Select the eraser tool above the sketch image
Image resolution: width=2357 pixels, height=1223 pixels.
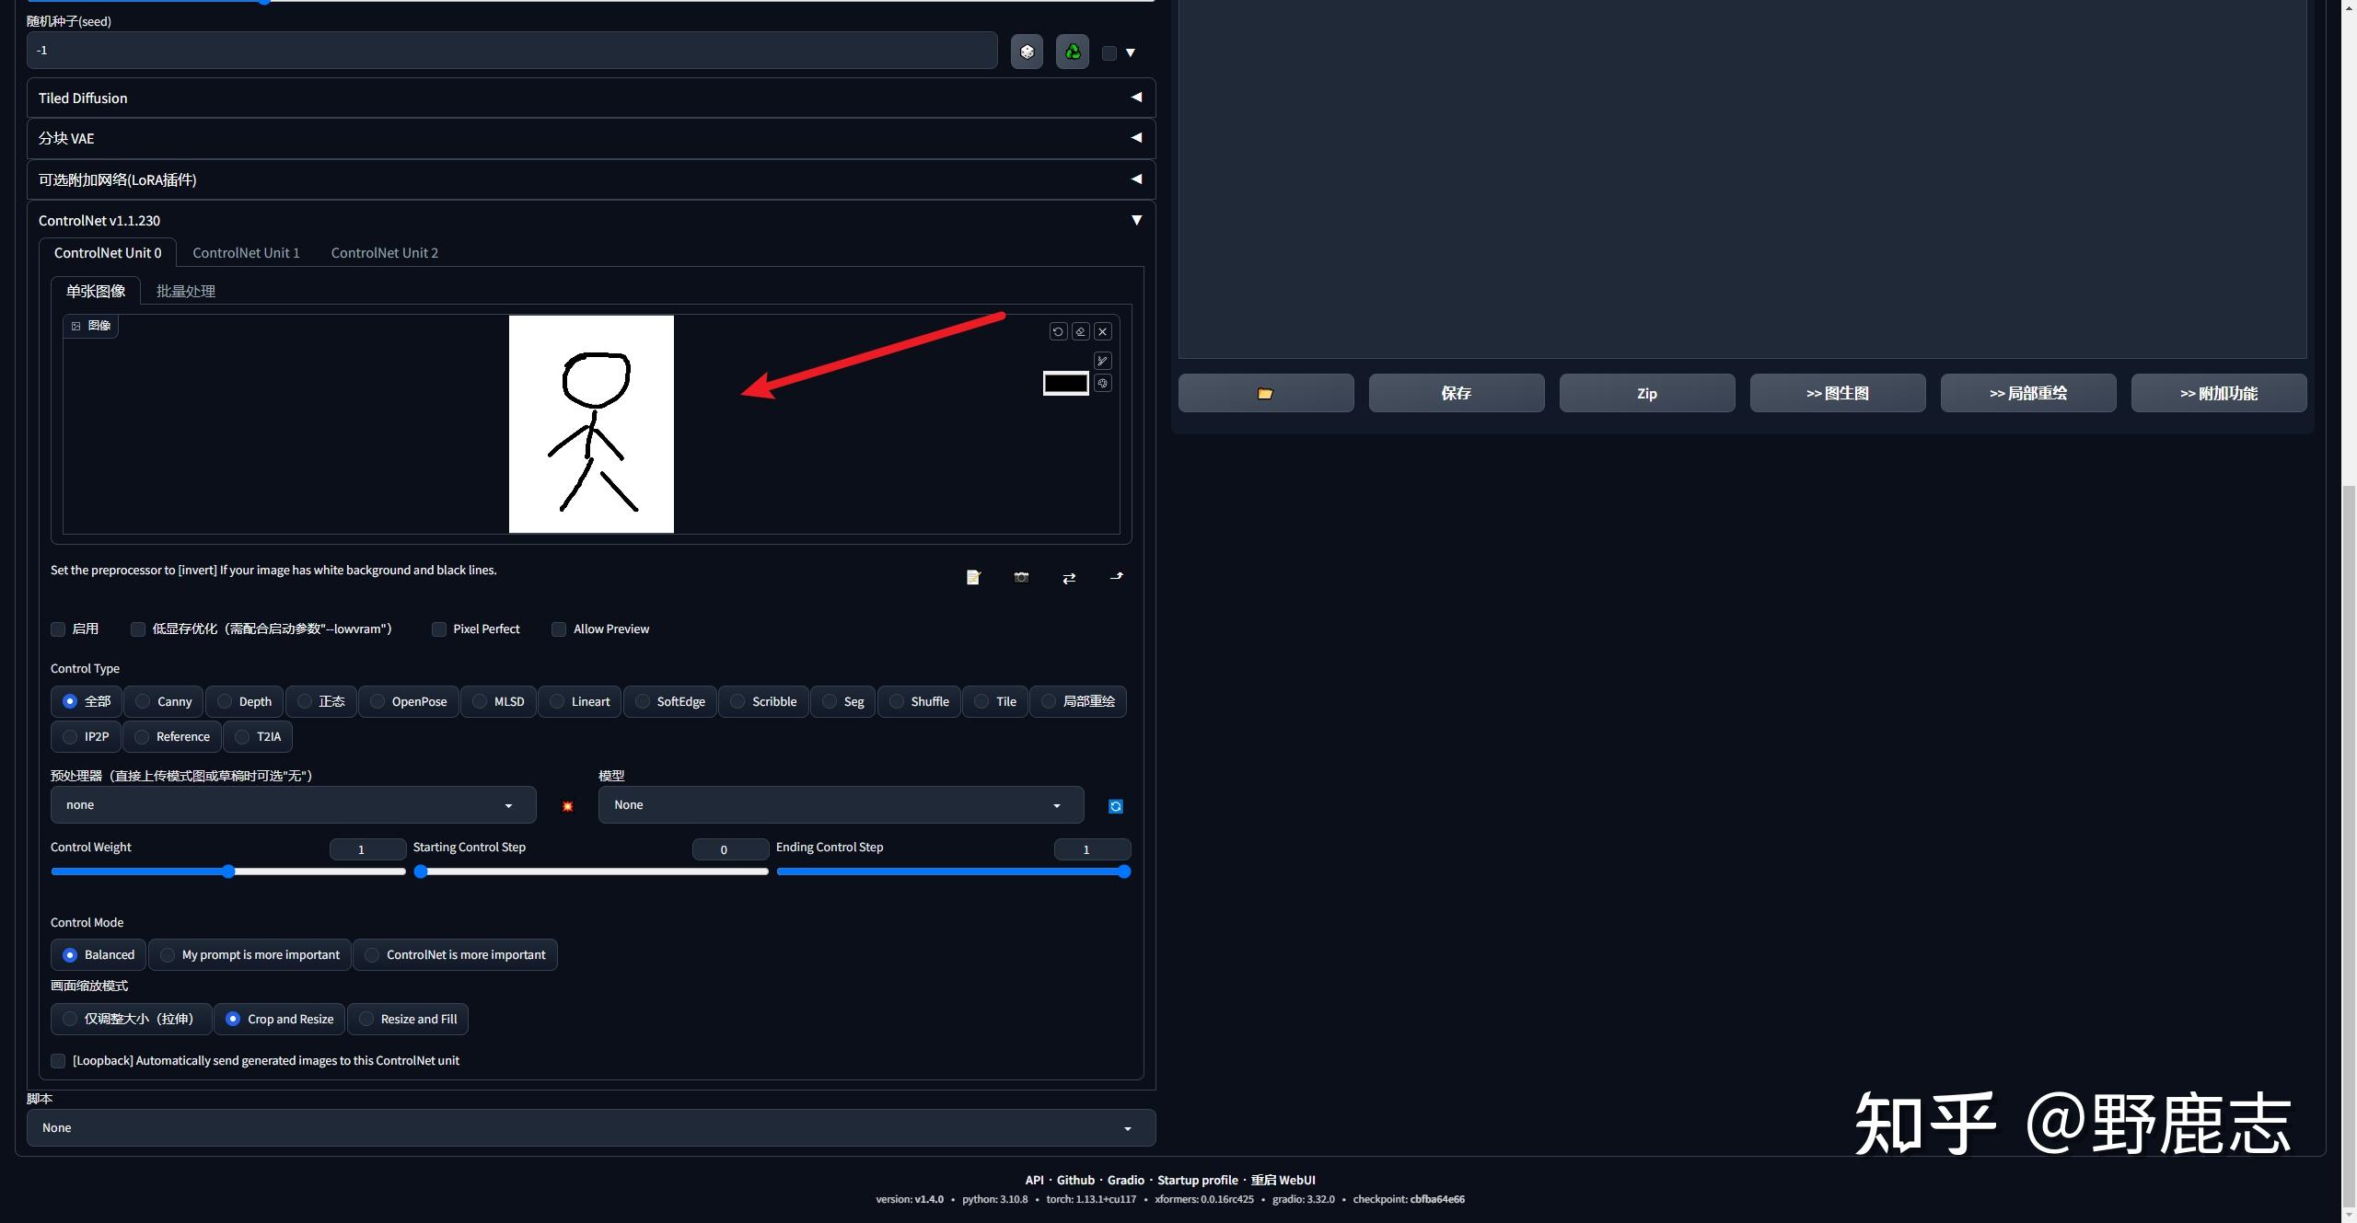(x=1079, y=331)
